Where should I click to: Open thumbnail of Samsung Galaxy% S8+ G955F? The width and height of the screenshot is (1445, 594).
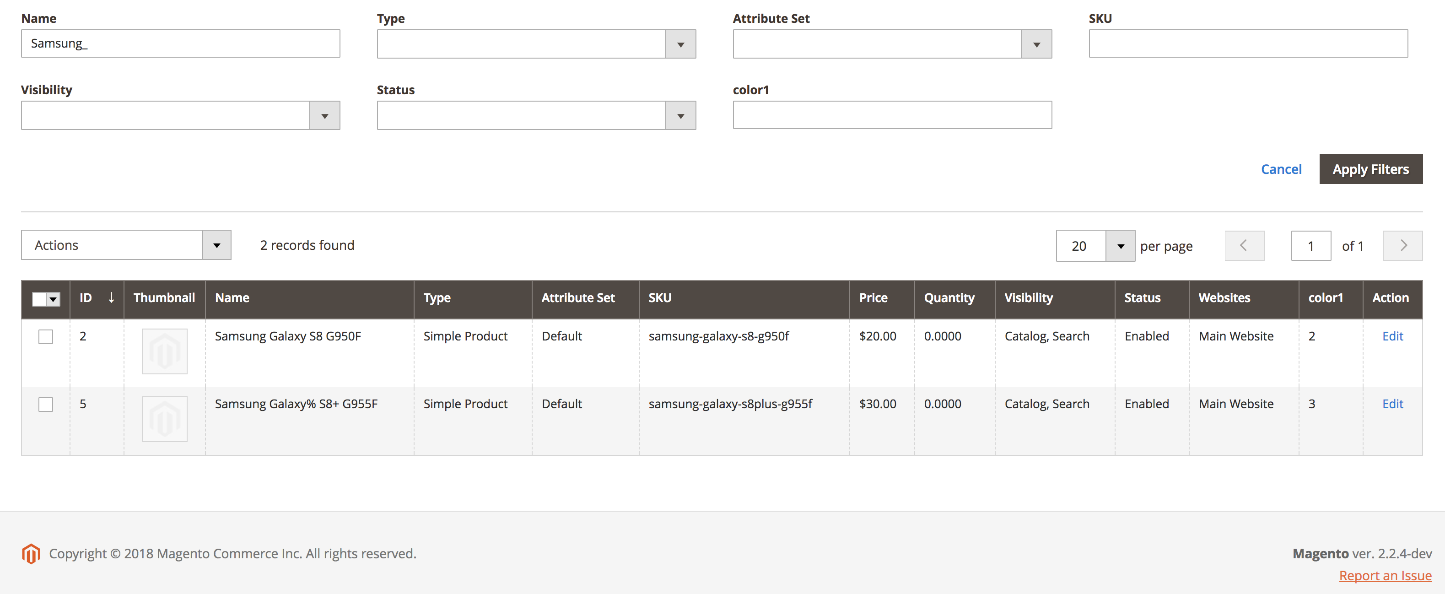point(164,419)
